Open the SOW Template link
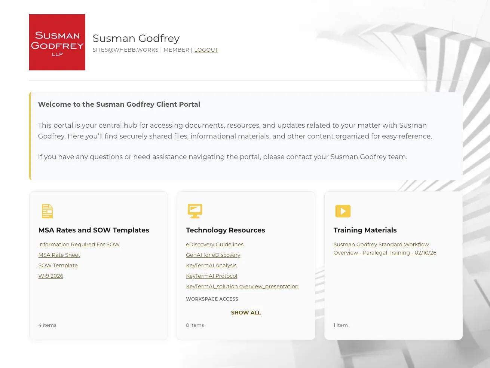This screenshot has width=490, height=368. click(x=58, y=265)
